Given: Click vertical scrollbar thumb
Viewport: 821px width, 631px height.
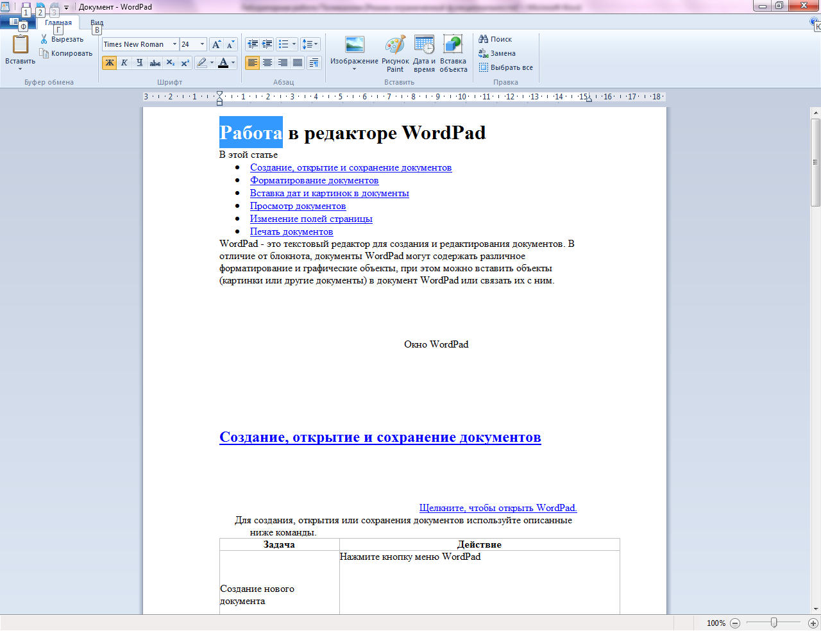Looking at the screenshot, I should click(x=816, y=162).
